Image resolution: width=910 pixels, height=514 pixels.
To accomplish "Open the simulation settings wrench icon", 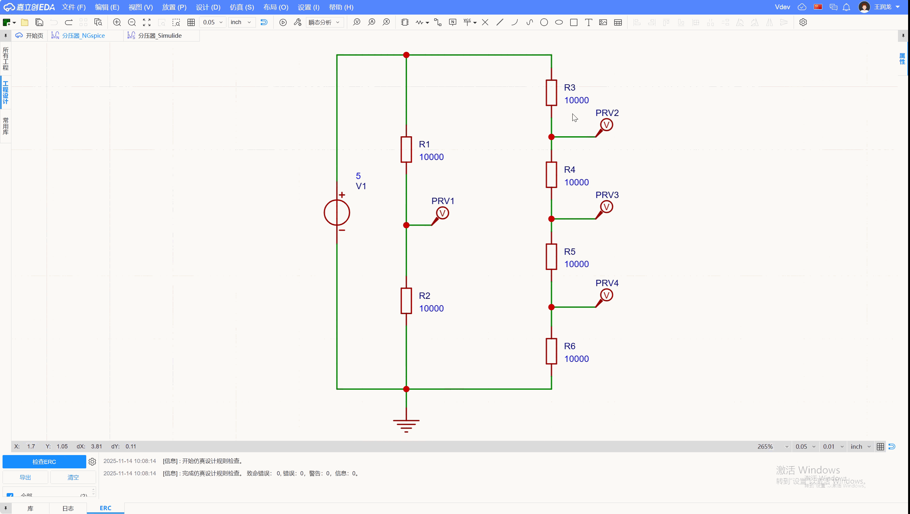I will tap(297, 22).
